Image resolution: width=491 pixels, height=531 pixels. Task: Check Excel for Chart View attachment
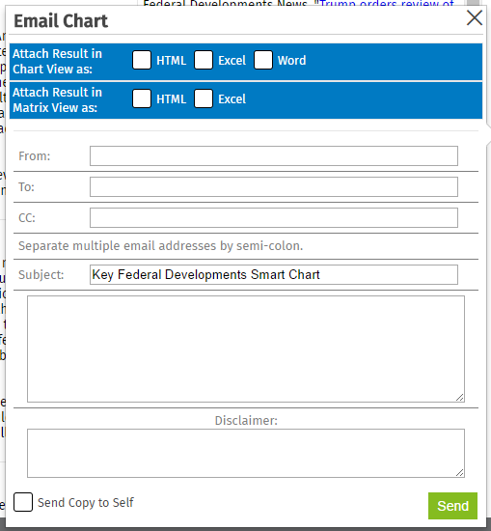pos(204,60)
